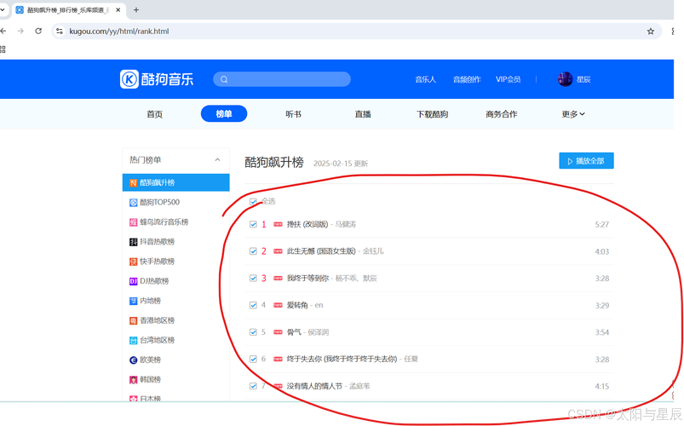Uncheck song 7 没有情人的情人节
684x426 pixels.
(x=253, y=386)
